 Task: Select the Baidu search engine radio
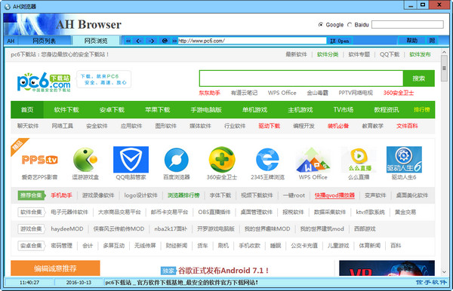tap(350, 25)
